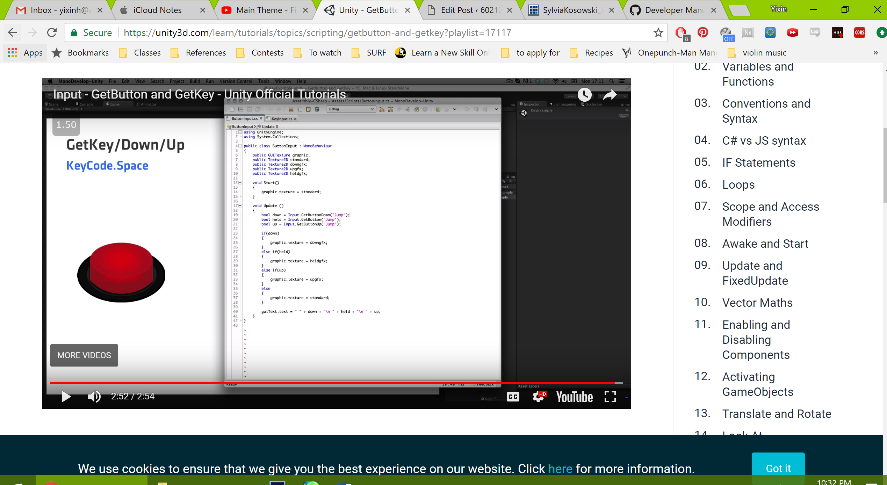Open lesson 03 Conventions and Syntax
Screen dimensions: 887x485
(766, 111)
